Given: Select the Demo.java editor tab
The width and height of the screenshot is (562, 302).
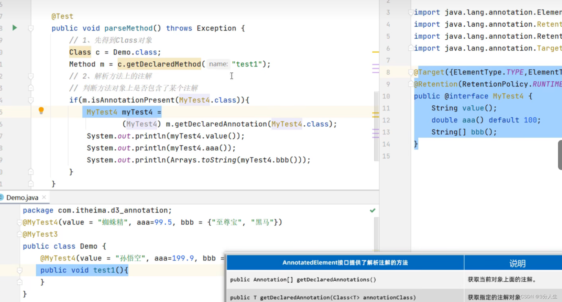Looking at the screenshot, I should point(22,197).
